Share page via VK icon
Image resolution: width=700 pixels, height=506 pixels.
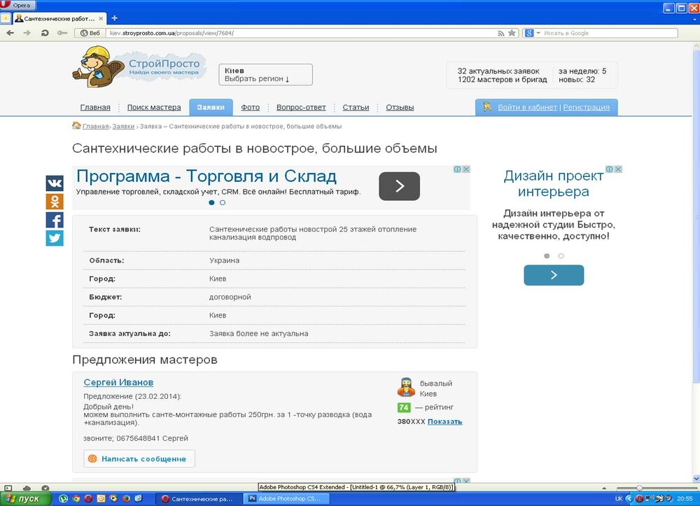click(55, 183)
